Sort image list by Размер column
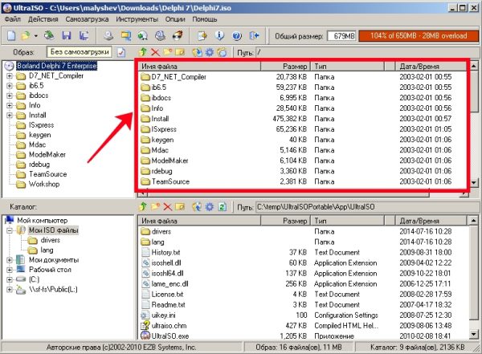 click(285, 66)
